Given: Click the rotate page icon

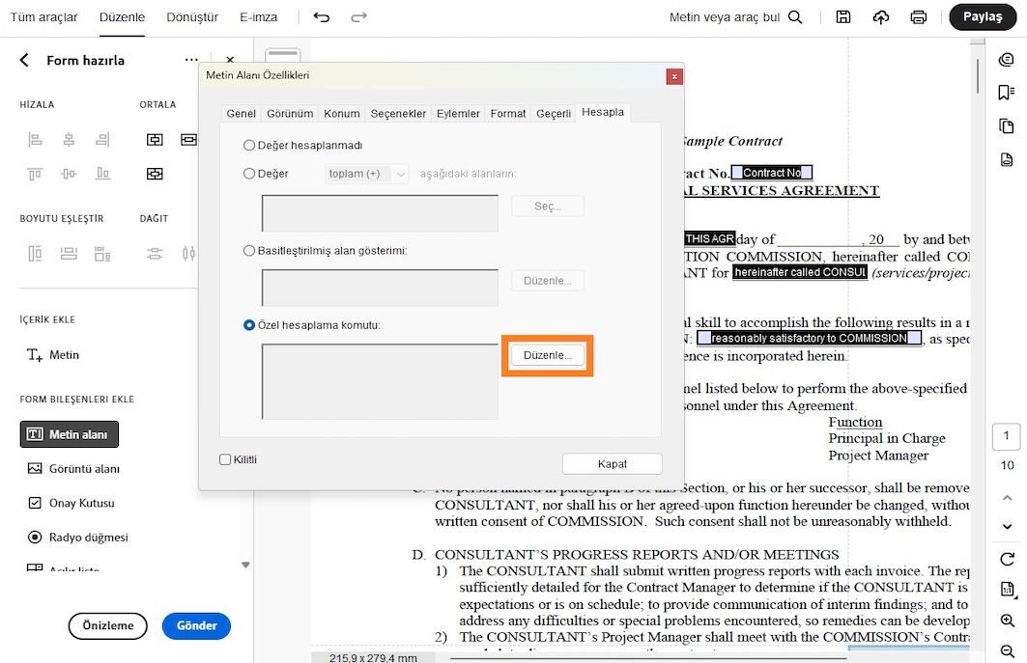Looking at the screenshot, I should [1007, 559].
